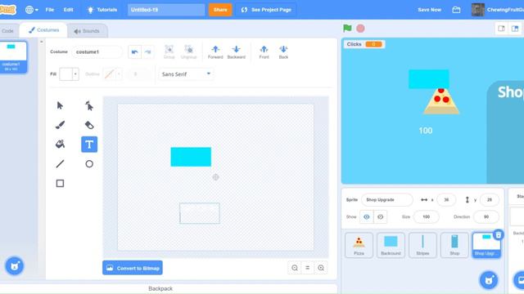Click the Group icon
Screen dimensions: 524x294
click(x=169, y=52)
